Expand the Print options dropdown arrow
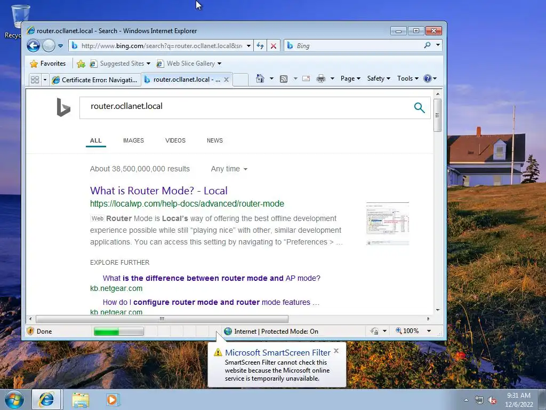Screen dimensions: 546x410 332,78
